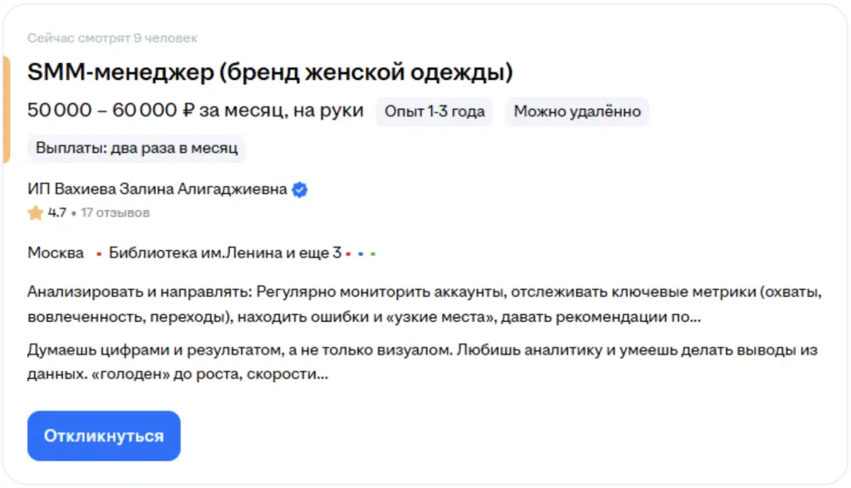Click the orange highlight bar on the card edge

5,110
